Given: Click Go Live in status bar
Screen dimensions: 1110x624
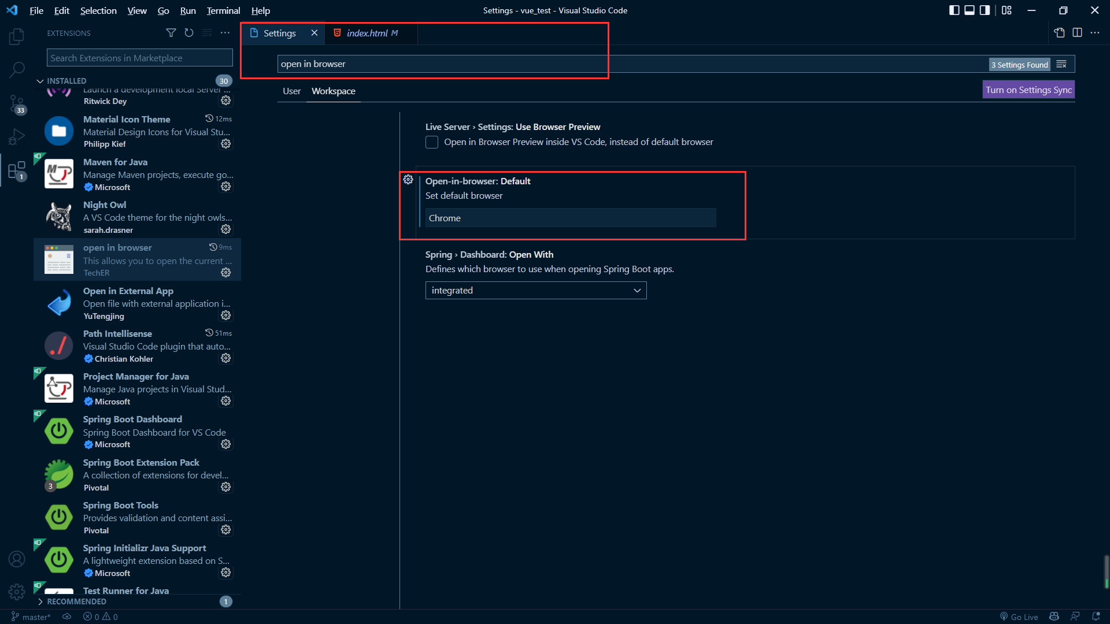Looking at the screenshot, I should [x=1019, y=616].
